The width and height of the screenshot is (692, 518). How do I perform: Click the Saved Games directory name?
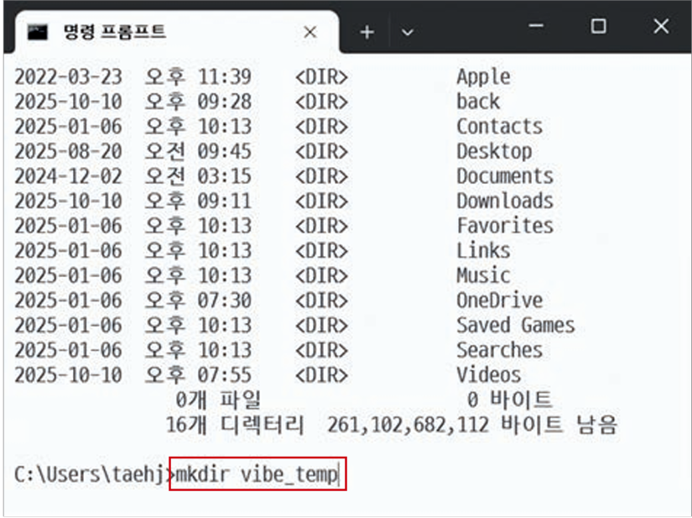point(515,326)
